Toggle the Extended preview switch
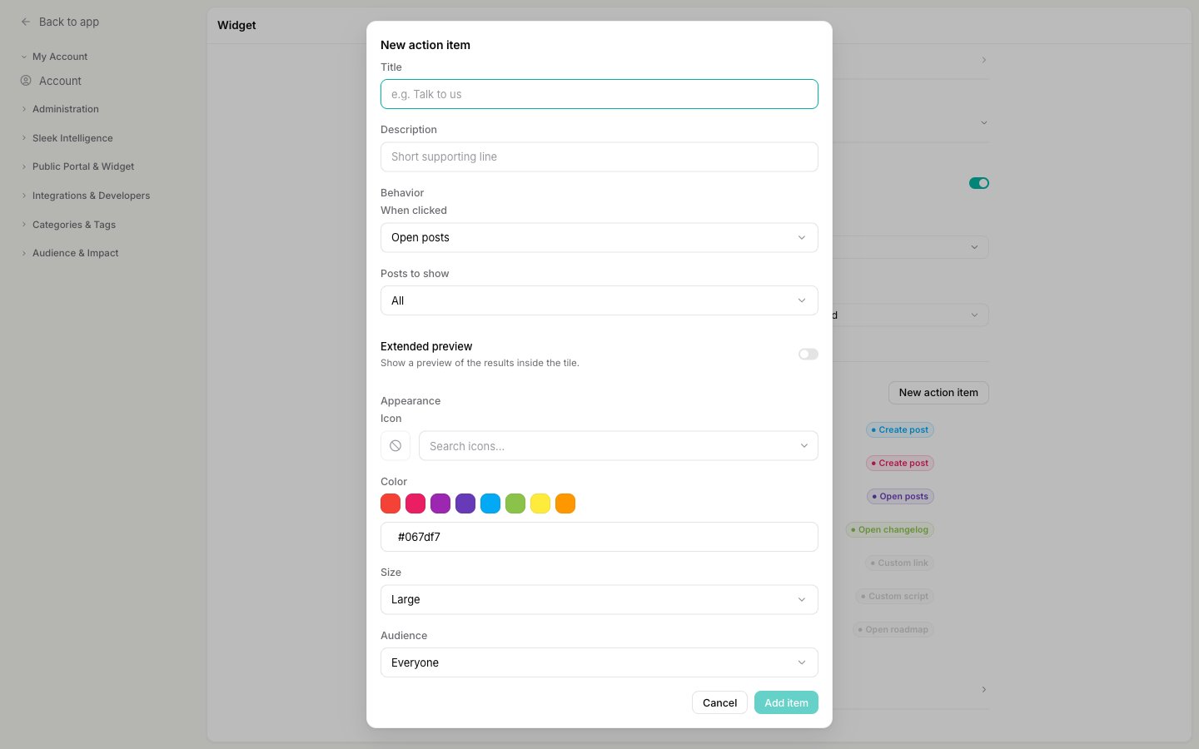Image resolution: width=1199 pixels, height=749 pixels. [808, 354]
